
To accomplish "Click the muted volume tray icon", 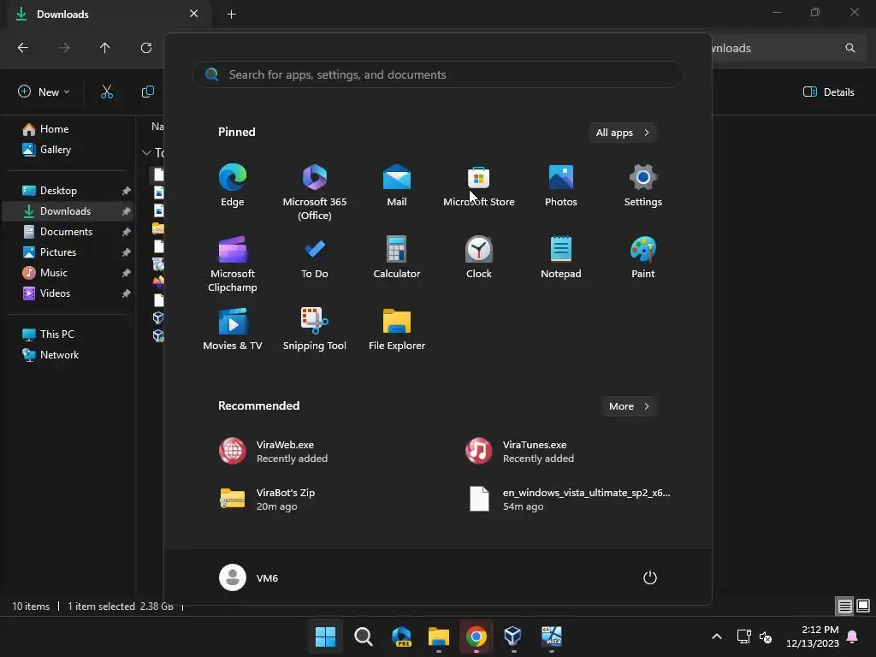I will click(x=766, y=636).
